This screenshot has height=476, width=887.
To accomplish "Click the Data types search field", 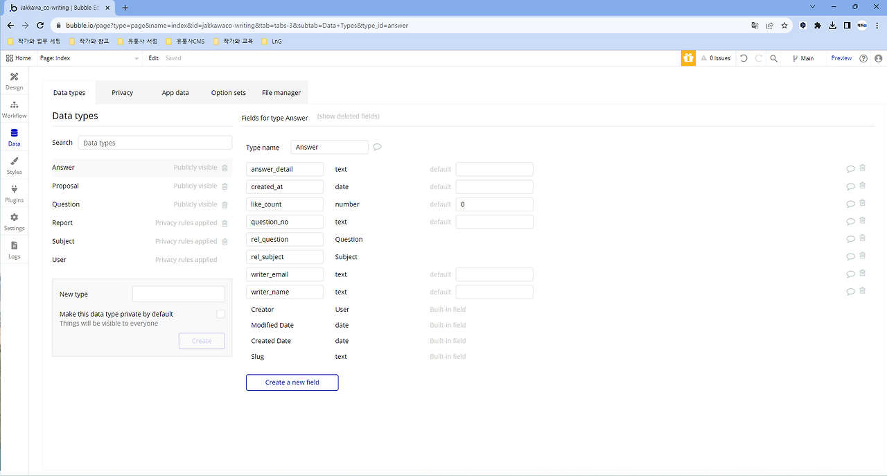I will [x=155, y=143].
